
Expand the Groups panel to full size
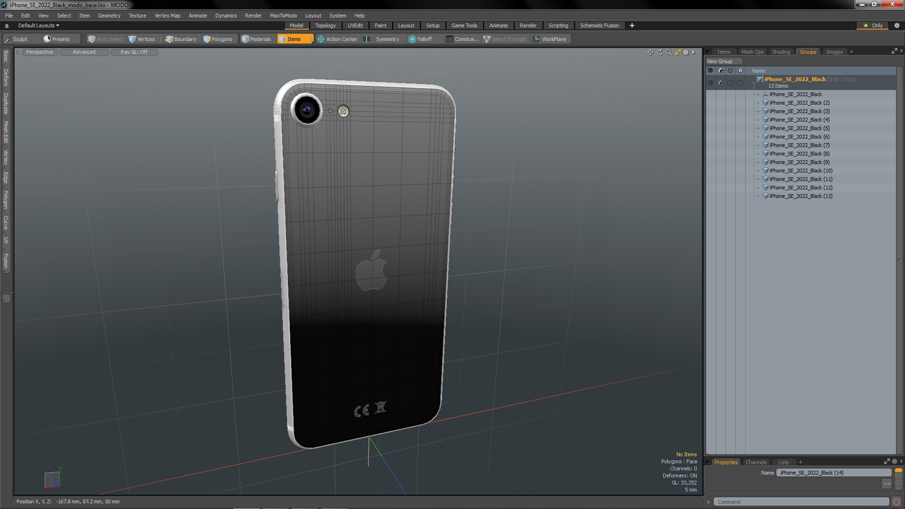[894, 51]
